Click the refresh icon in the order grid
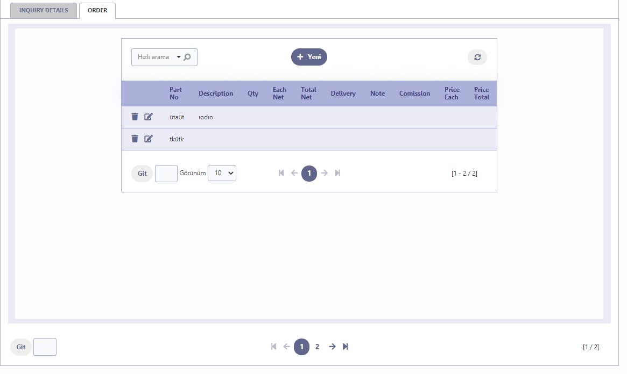Screen dimensions: 627x374 (x=477, y=57)
